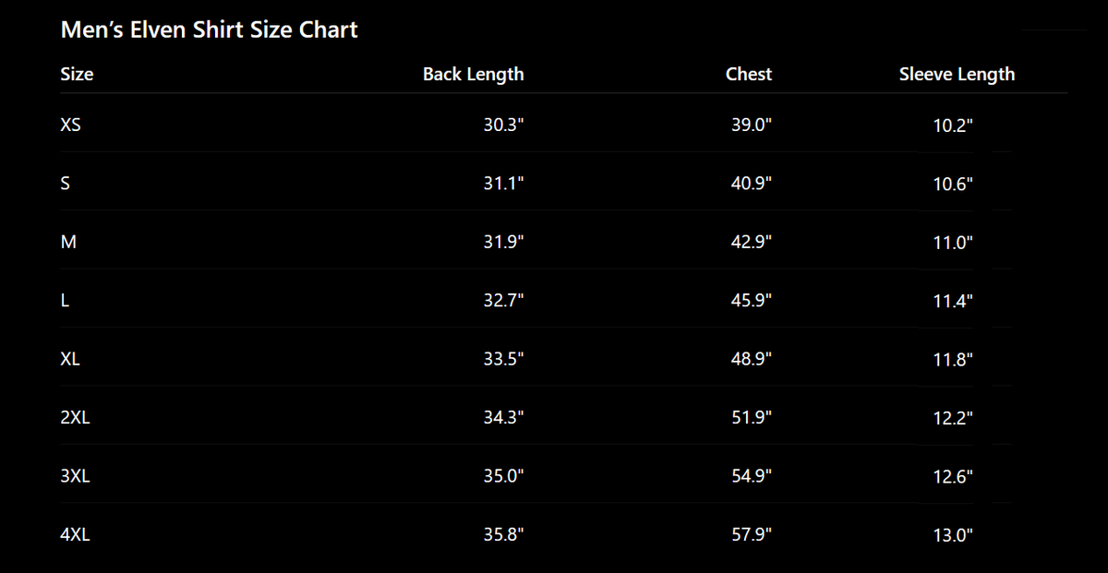1108x573 pixels.
Task: Click the Back Length column header
Action: [x=473, y=75]
